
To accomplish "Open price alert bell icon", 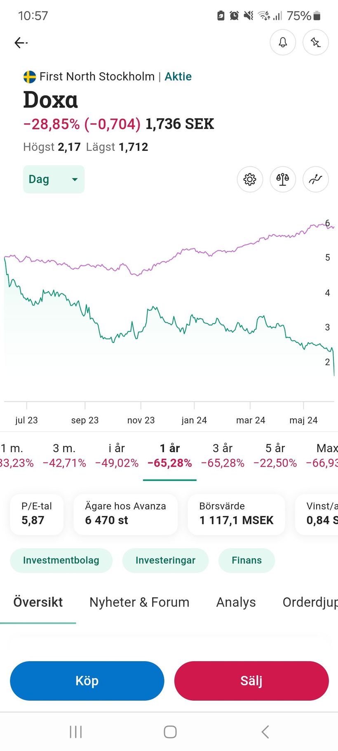I will 283,42.
